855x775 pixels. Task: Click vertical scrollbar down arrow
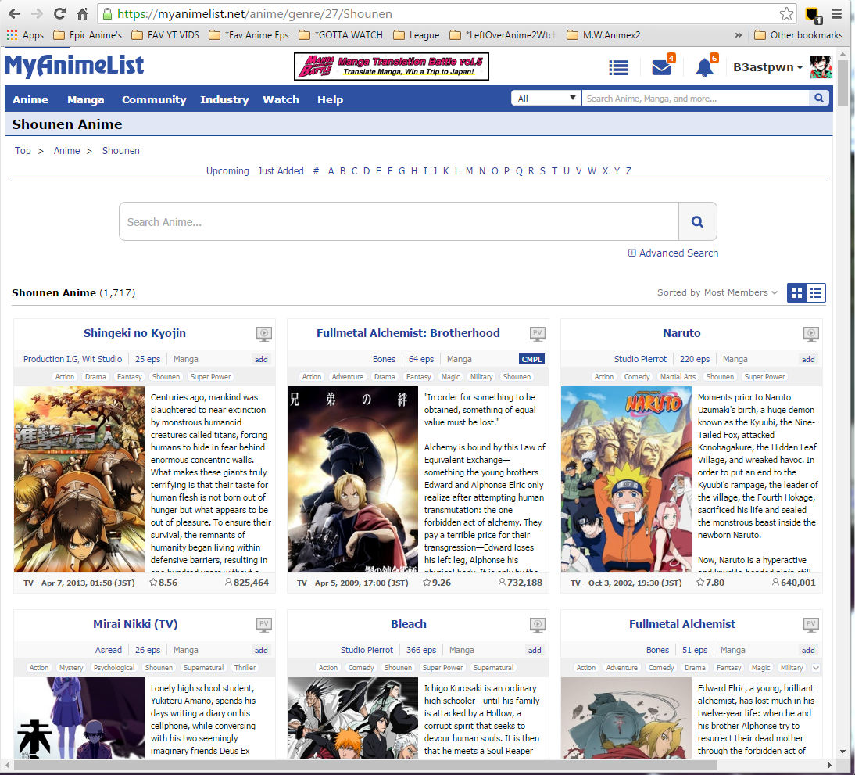pyautogui.click(x=843, y=752)
